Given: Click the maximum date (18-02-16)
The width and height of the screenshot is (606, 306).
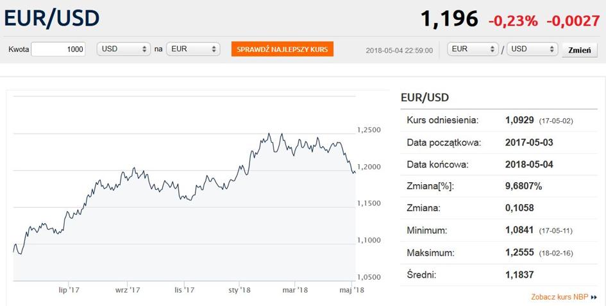Looking at the screenshot, I should pos(556,253).
